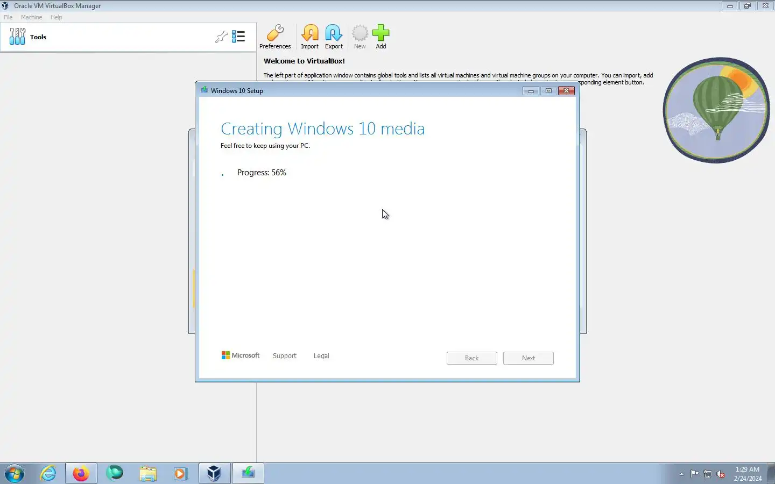Click Progress: 56% text
Viewport: 775px width, 484px height.
(262, 173)
